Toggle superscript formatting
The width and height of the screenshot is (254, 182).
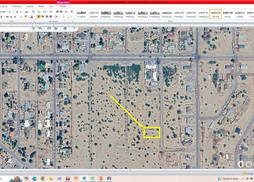click(15, 17)
